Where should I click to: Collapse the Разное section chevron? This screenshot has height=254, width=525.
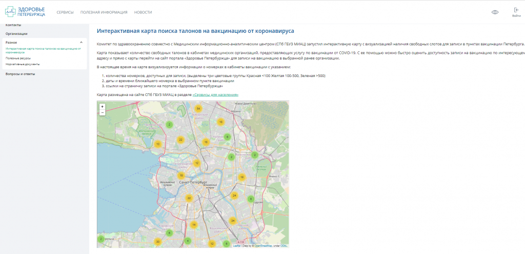point(81,42)
